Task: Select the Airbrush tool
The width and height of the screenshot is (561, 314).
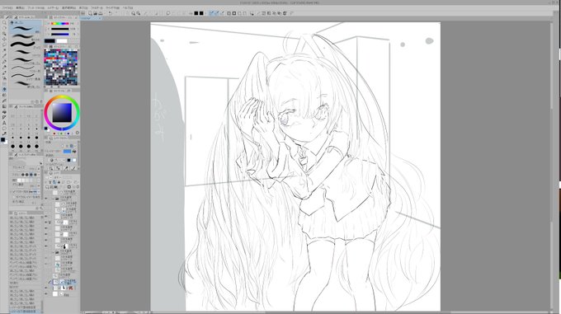Action: click(4, 78)
